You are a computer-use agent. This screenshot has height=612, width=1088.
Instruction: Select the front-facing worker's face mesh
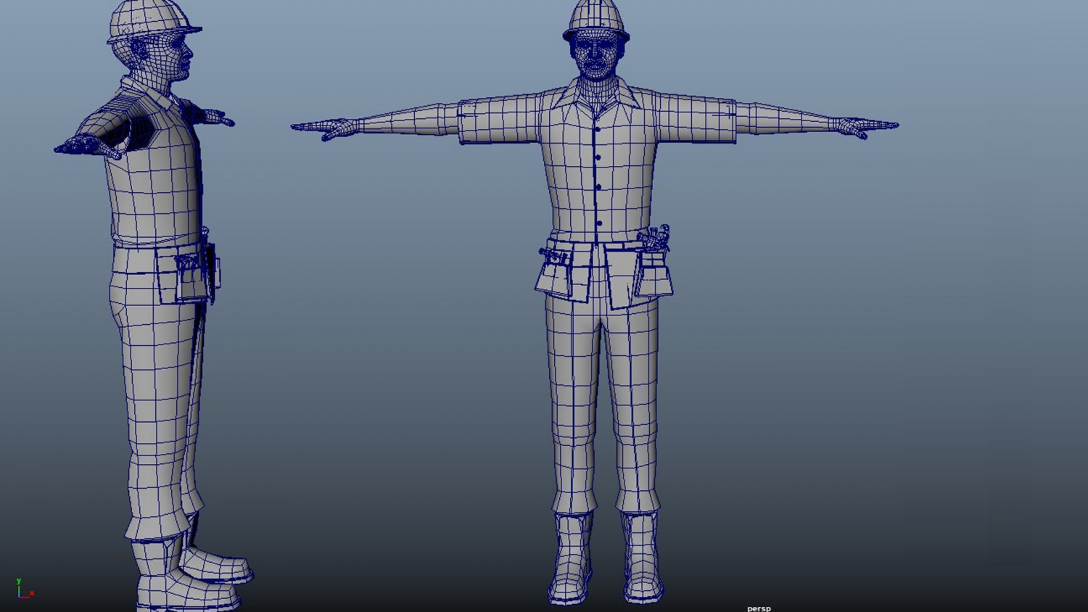(595, 54)
